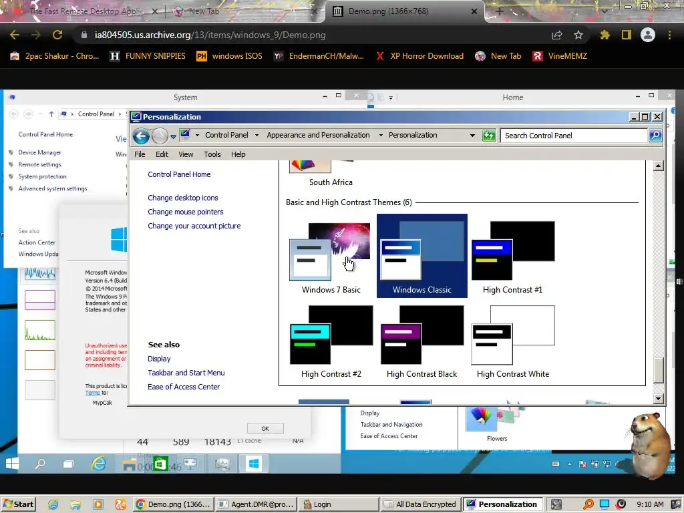The width and height of the screenshot is (684, 513).
Task: Click the Personalization forward arrow button
Action: (160, 136)
